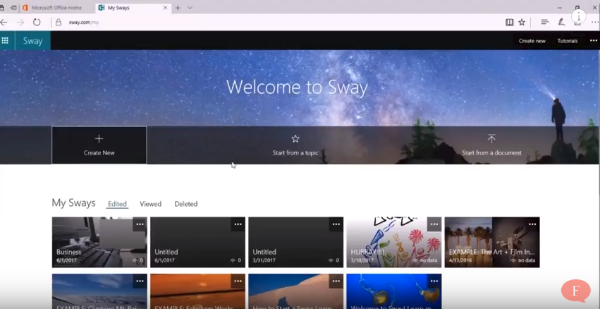The height and width of the screenshot is (309, 600).
Task: Expand the tab preview chevron
Action: tap(190, 8)
